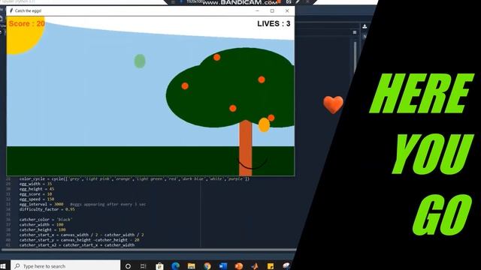Open File Explorer from the taskbar
Screen dimensions: 481x270
tap(192, 266)
